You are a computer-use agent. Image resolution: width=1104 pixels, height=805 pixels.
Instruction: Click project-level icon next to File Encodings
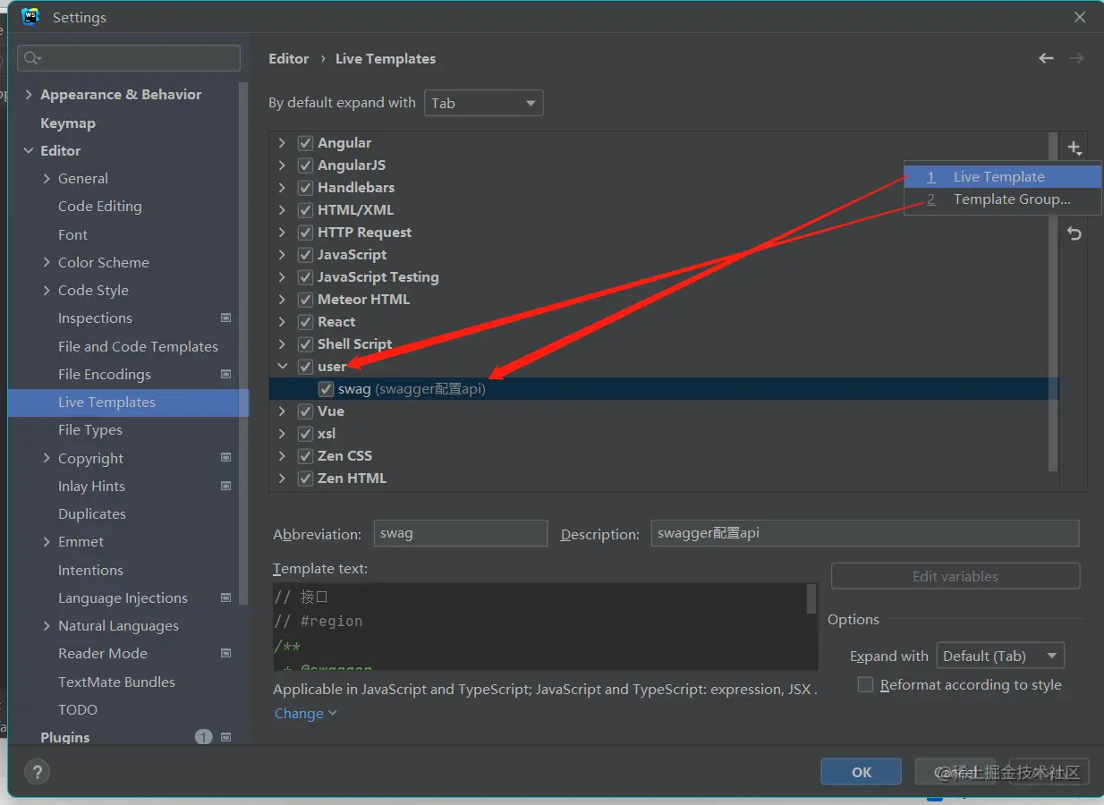(x=225, y=374)
